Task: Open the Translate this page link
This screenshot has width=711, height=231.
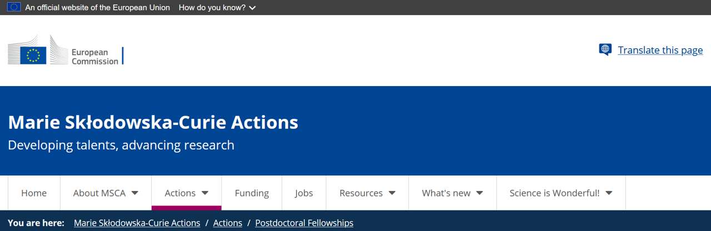Action: [x=660, y=50]
